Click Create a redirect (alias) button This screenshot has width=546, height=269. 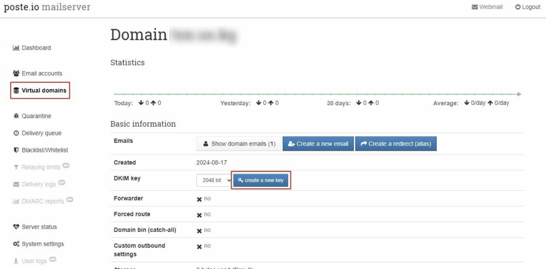[396, 144]
